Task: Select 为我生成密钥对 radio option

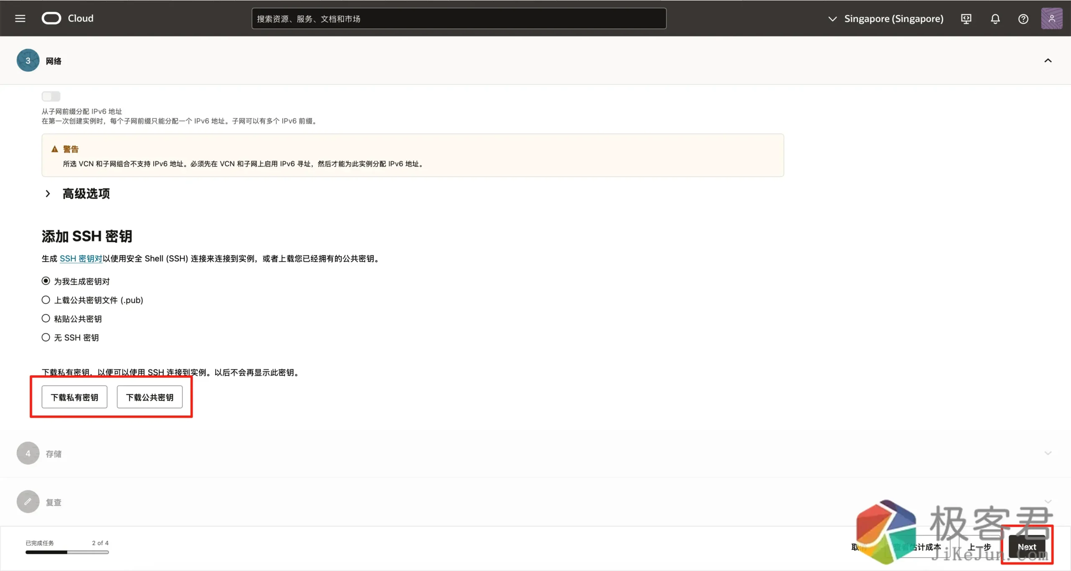Action: (46, 281)
